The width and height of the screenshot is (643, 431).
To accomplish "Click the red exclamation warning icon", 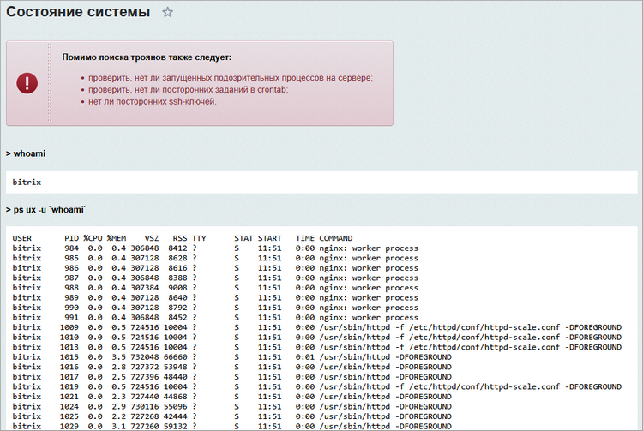I will 27,83.
